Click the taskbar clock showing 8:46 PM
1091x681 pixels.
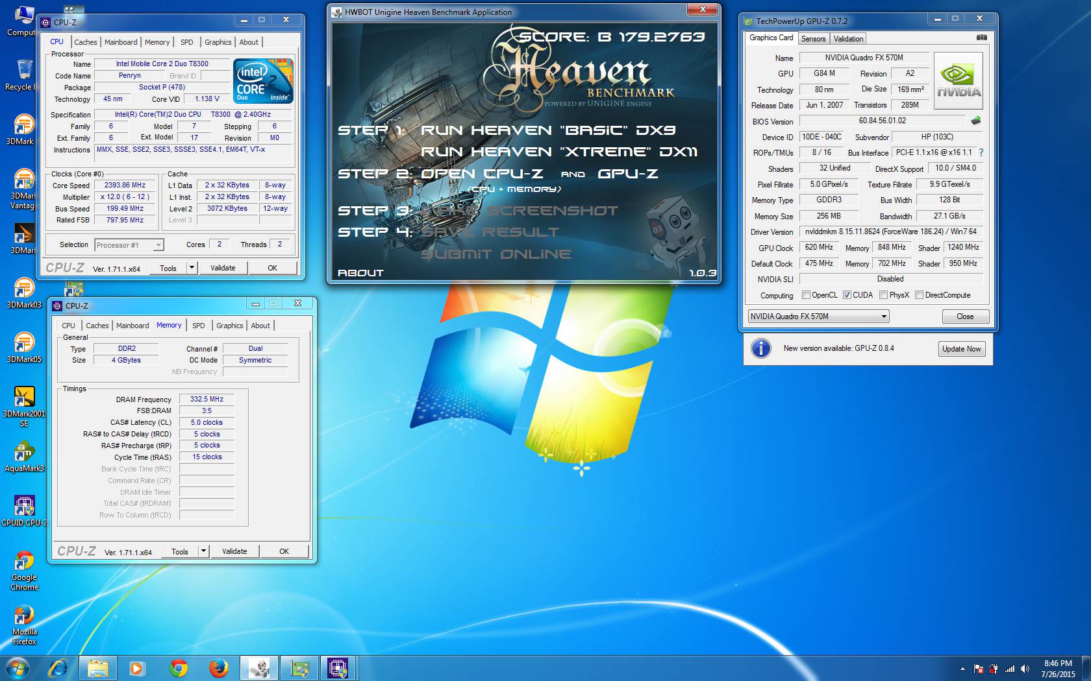coord(1058,669)
